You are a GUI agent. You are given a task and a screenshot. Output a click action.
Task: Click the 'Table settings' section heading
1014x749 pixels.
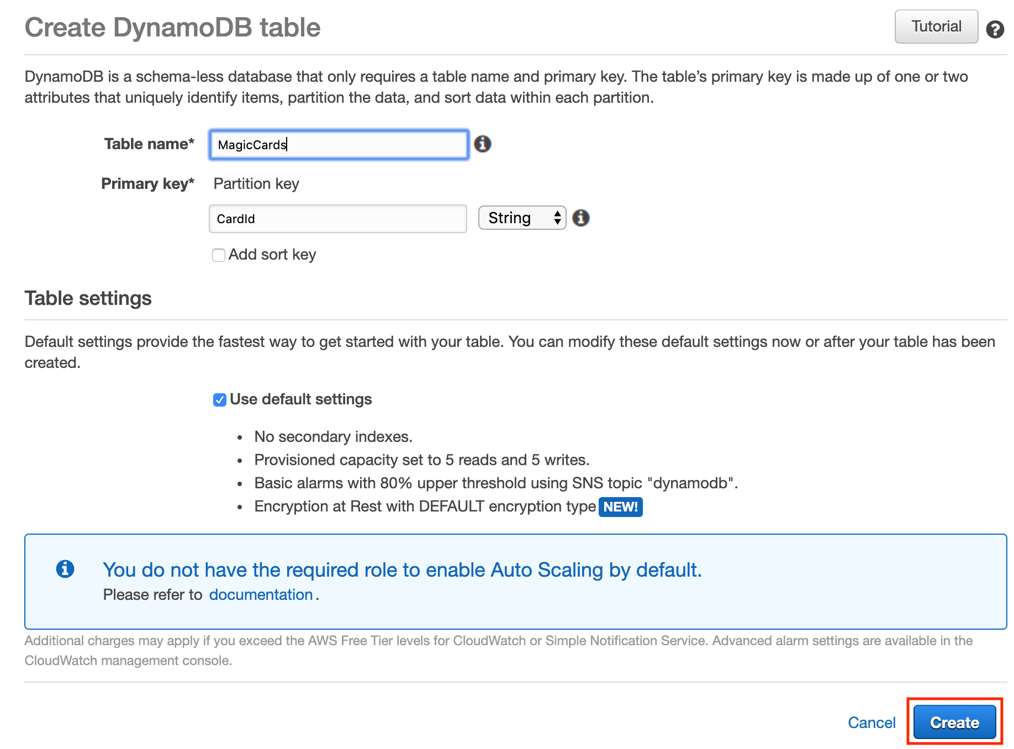88,298
